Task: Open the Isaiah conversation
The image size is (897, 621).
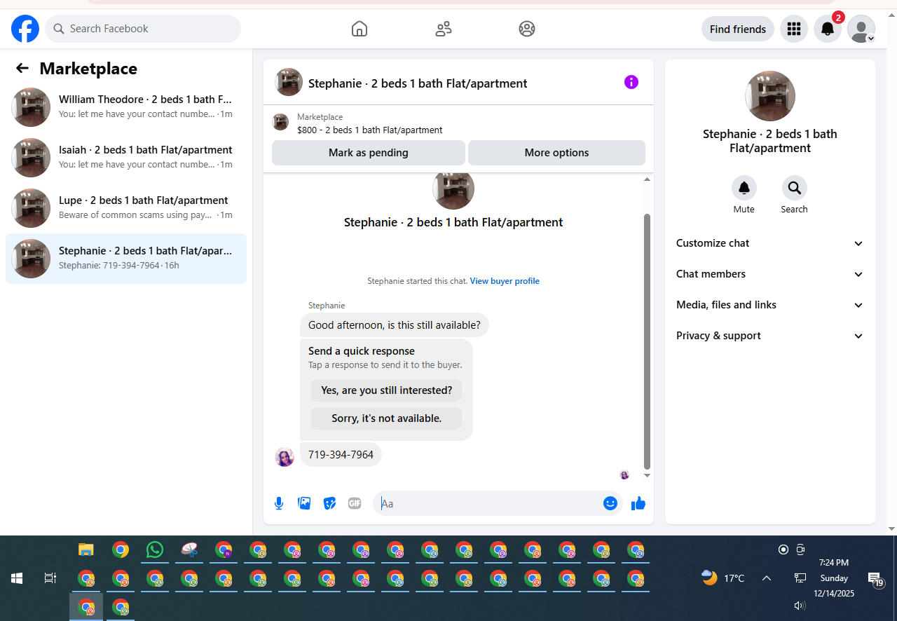Action: coord(126,158)
